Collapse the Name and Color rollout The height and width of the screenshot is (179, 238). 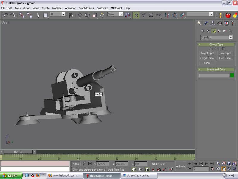pos(216,70)
